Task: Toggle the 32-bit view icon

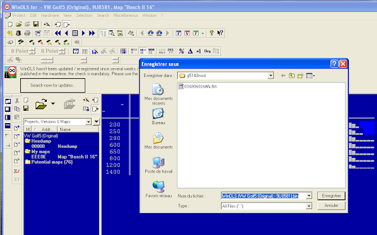Action: pos(151,51)
